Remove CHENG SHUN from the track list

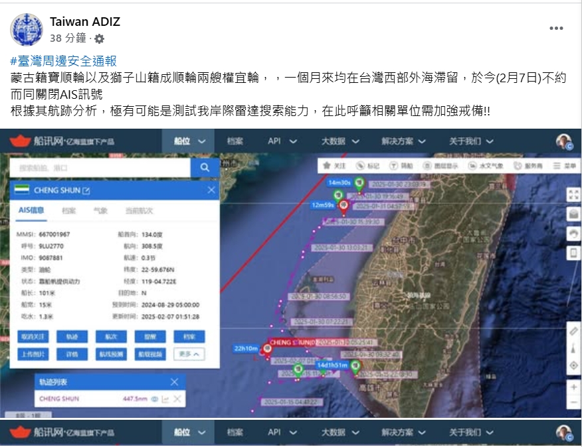177,399
